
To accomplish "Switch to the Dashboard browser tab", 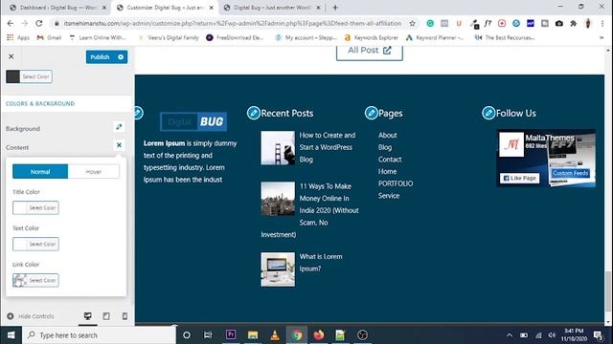I will point(57,8).
